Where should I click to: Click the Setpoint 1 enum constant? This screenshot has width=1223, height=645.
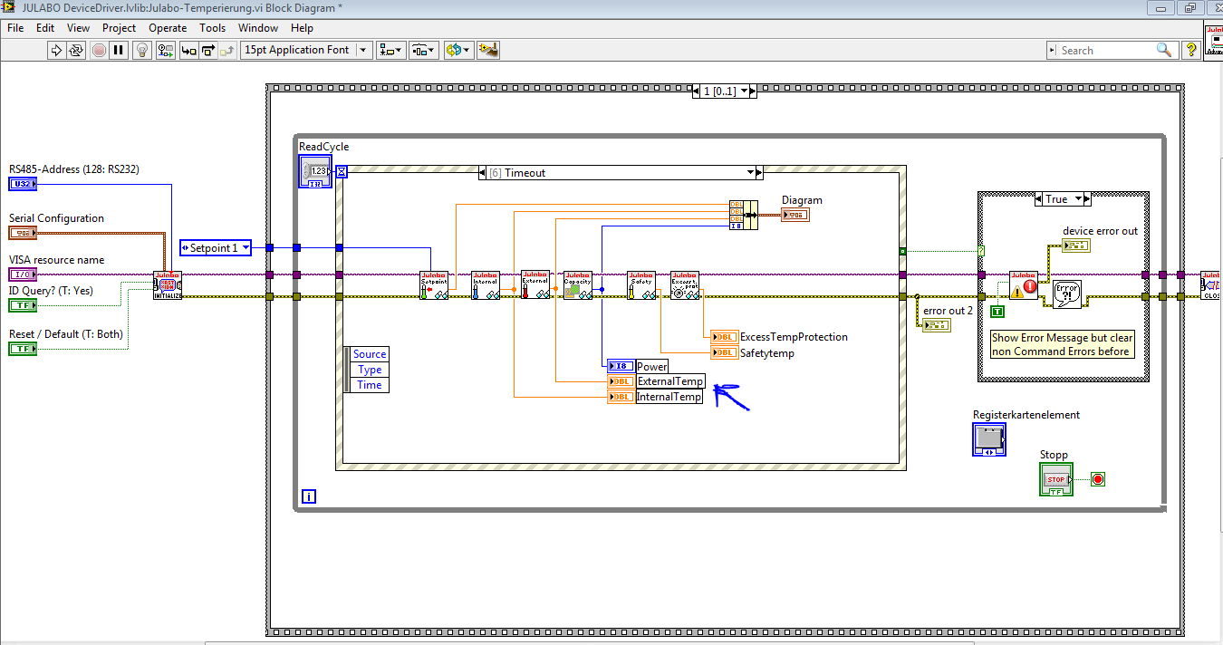pos(215,247)
